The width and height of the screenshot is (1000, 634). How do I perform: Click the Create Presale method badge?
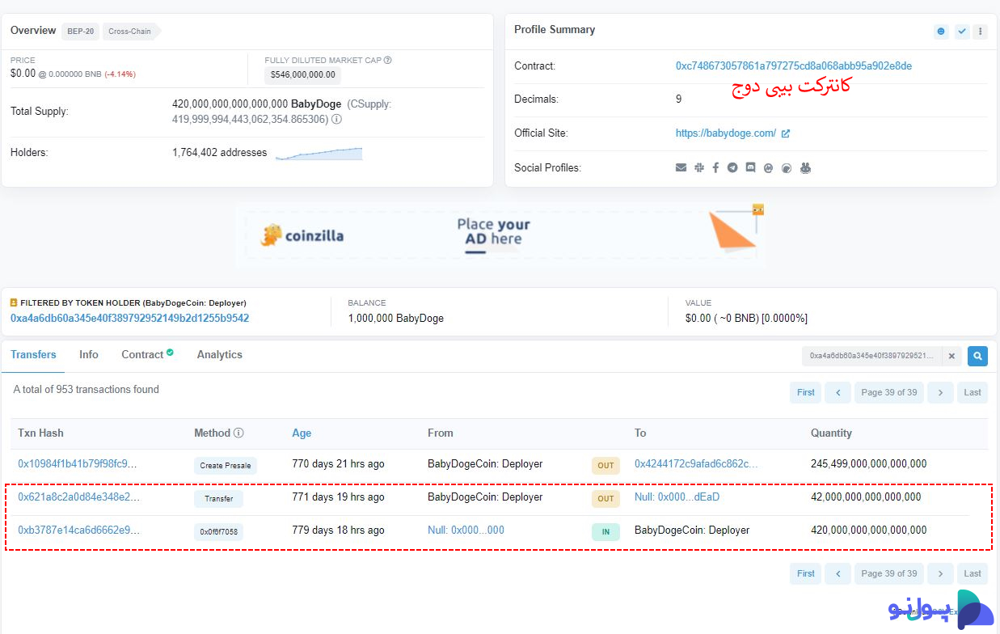click(226, 465)
